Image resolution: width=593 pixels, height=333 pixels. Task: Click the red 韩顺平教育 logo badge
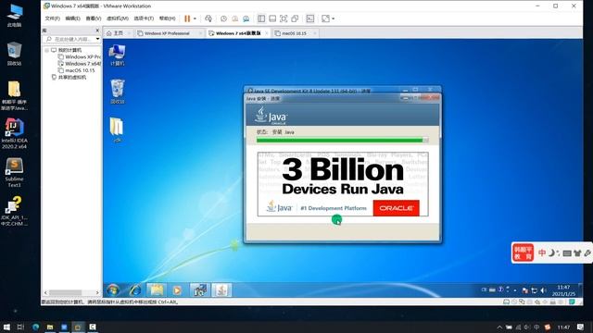tap(523, 253)
